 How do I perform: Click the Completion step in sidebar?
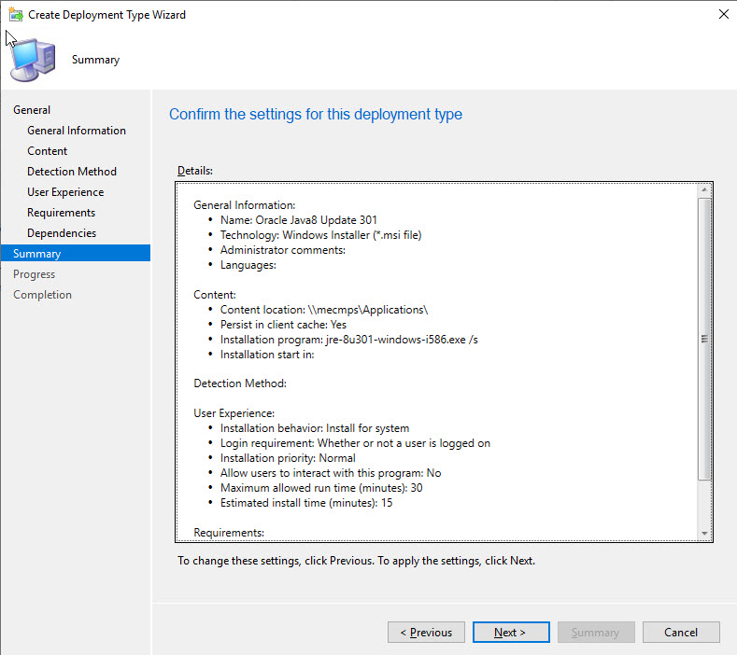click(43, 295)
